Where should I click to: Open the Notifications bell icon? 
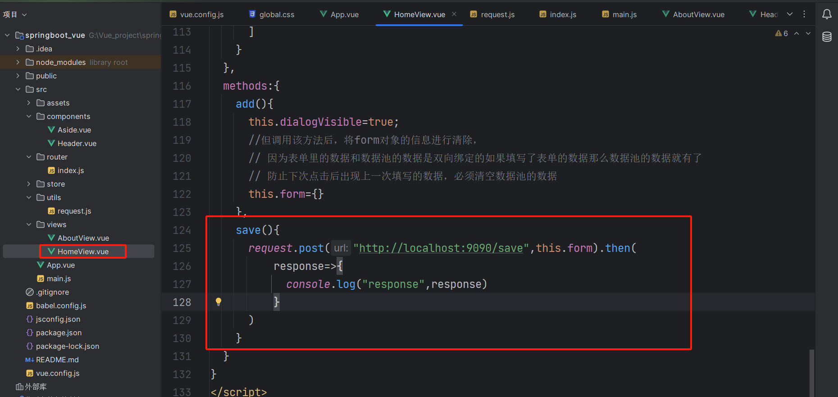click(827, 14)
